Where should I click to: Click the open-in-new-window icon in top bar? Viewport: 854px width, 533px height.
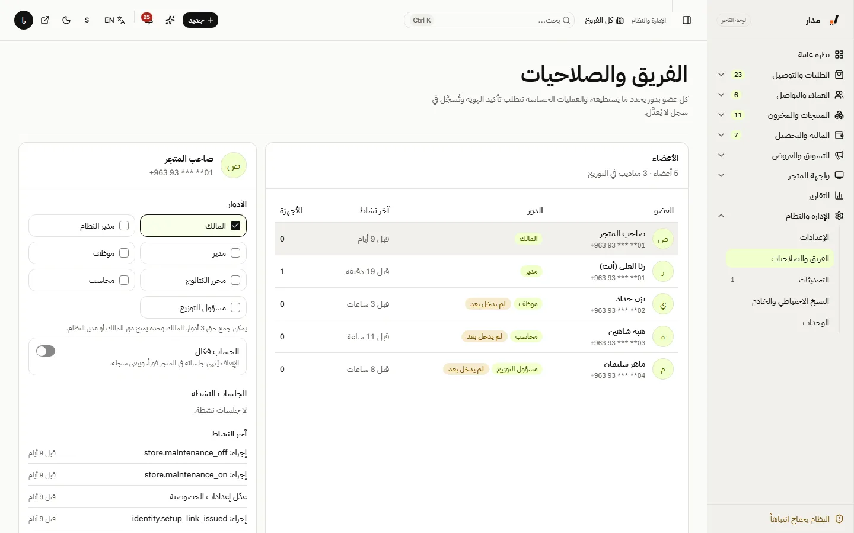pyautogui.click(x=45, y=20)
